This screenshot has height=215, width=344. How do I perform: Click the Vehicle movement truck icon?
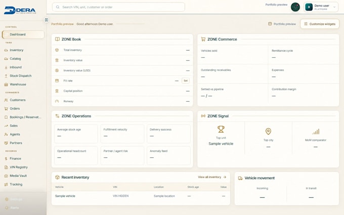coord(240,178)
